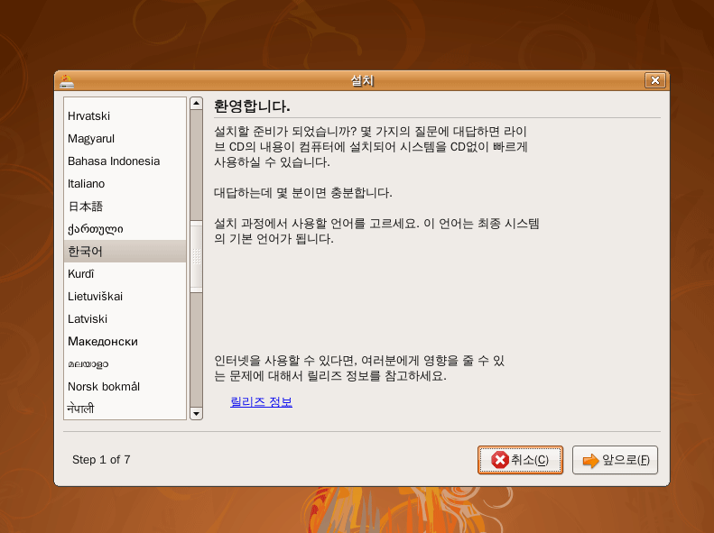Select Italiano language
Screen dimensions: 714x533
(125, 184)
